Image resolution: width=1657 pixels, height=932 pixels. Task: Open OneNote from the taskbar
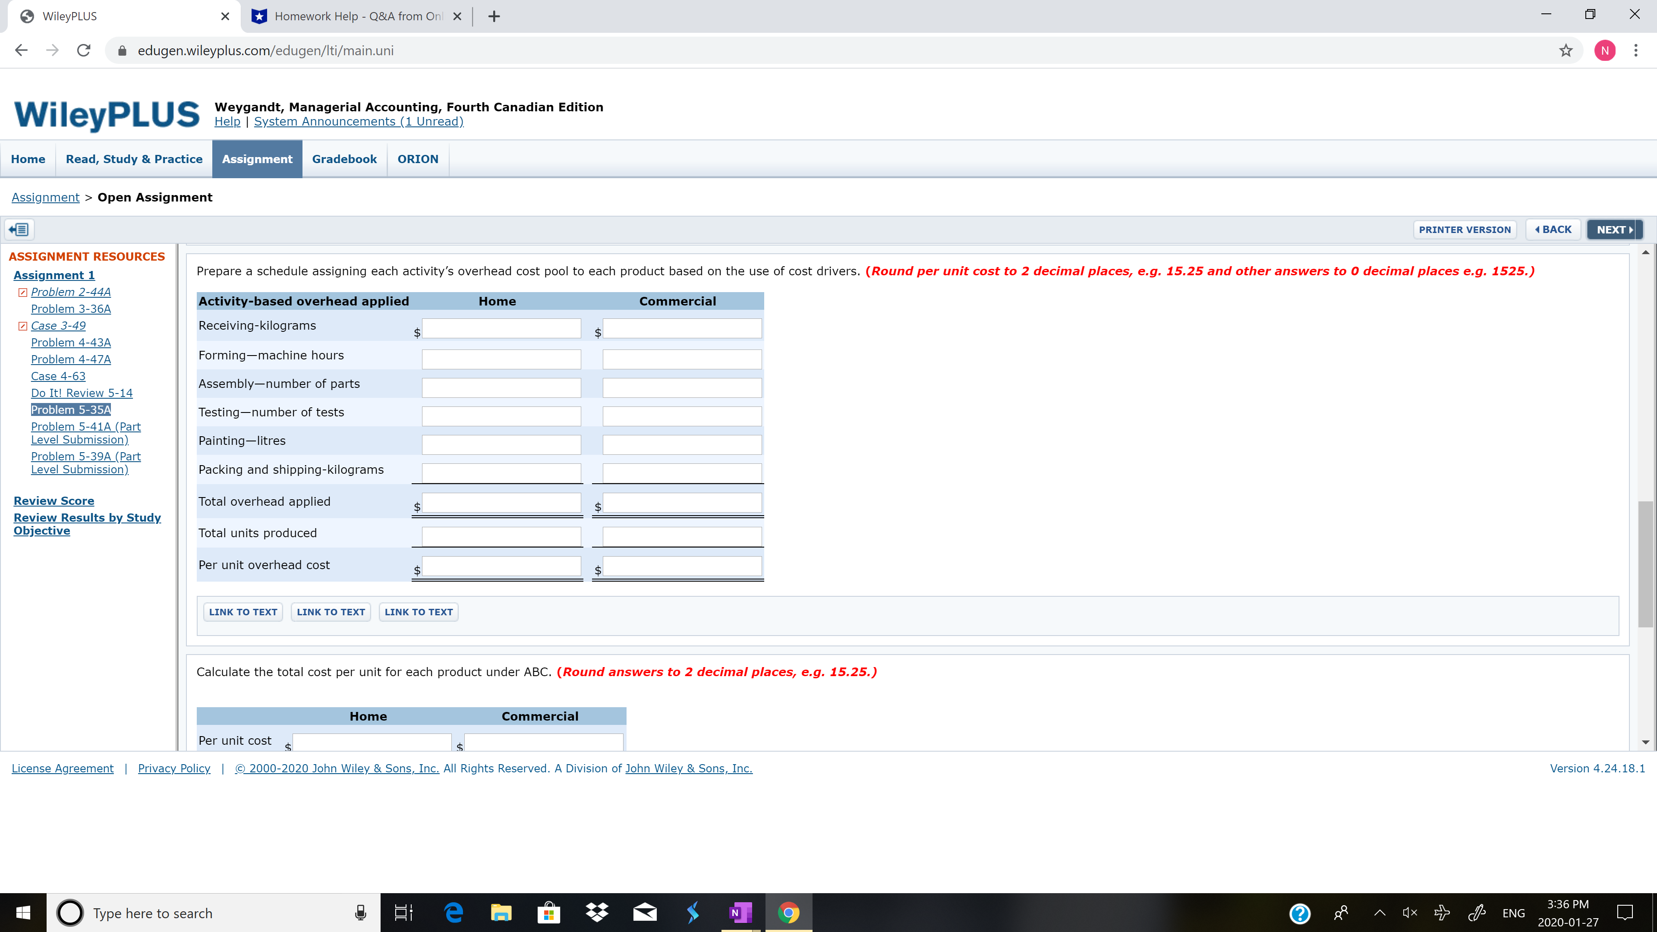click(x=740, y=912)
